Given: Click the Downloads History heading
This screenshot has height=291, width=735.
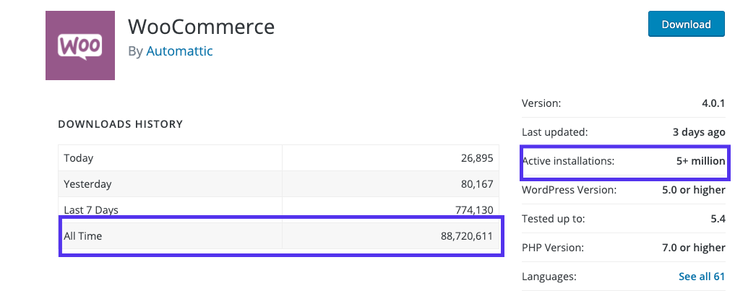Looking at the screenshot, I should pos(120,124).
